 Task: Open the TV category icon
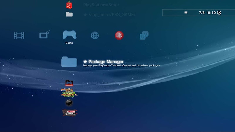click(44, 35)
